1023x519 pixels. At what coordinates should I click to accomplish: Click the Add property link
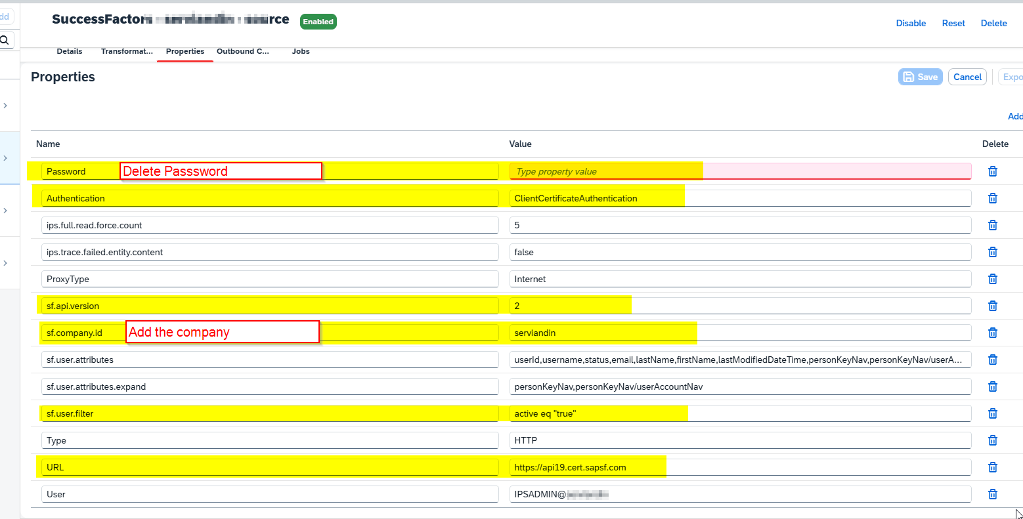coord(1015,116)
